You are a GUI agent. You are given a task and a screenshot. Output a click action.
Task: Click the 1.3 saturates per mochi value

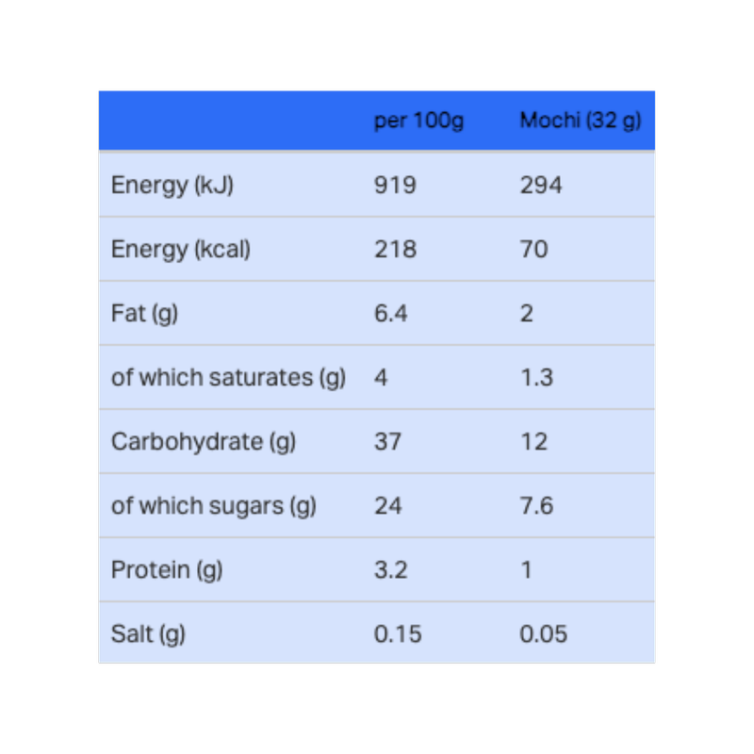pyautogui.click(x=537, y=378)
